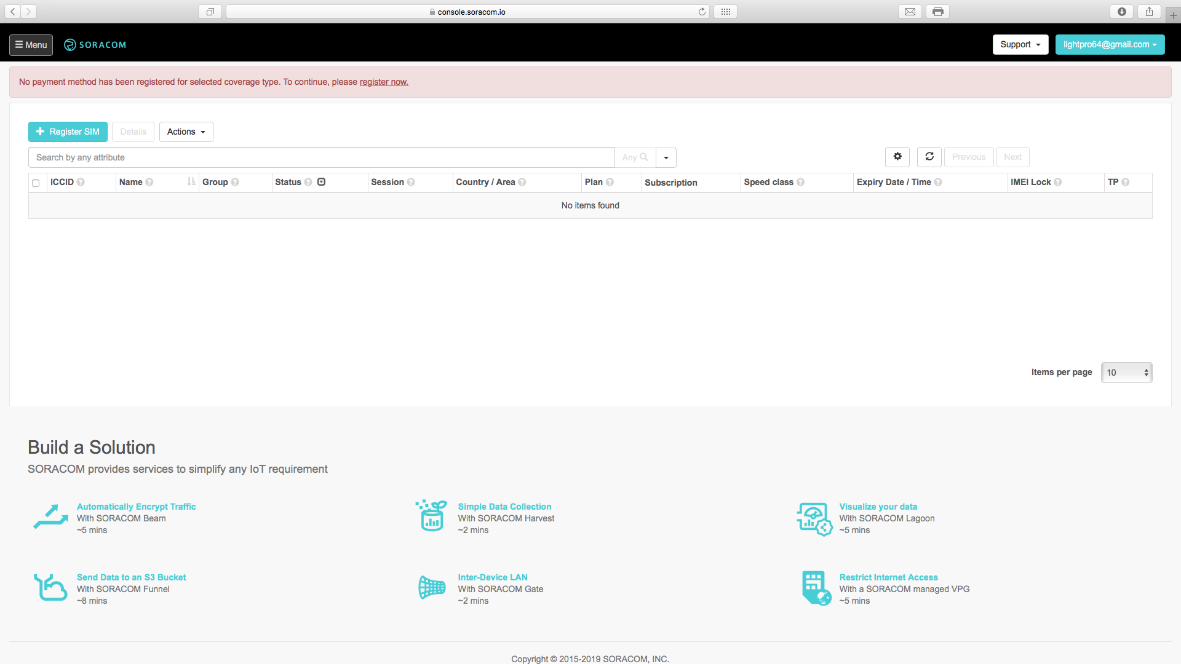This screenshot has height=664, width=1181.
Task: Toggle the select-all SIMs checkbox
Action: [x=36, y=183]
